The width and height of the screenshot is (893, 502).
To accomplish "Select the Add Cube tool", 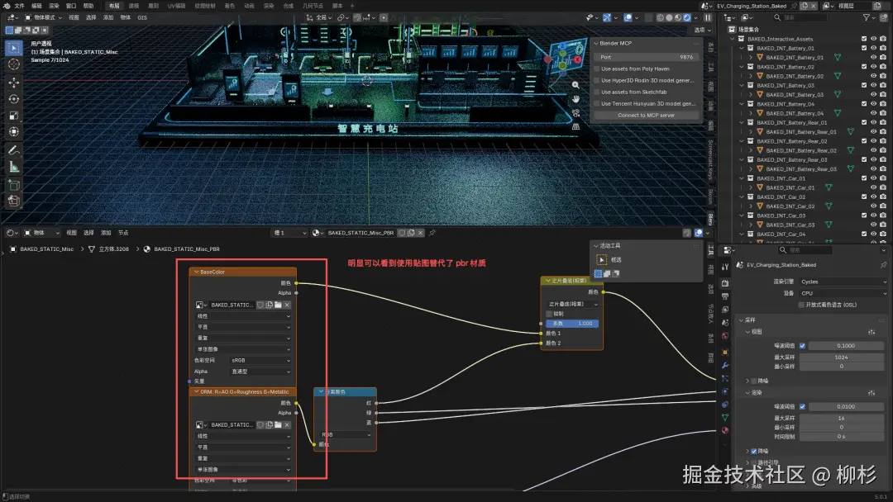I will point(14,185).
